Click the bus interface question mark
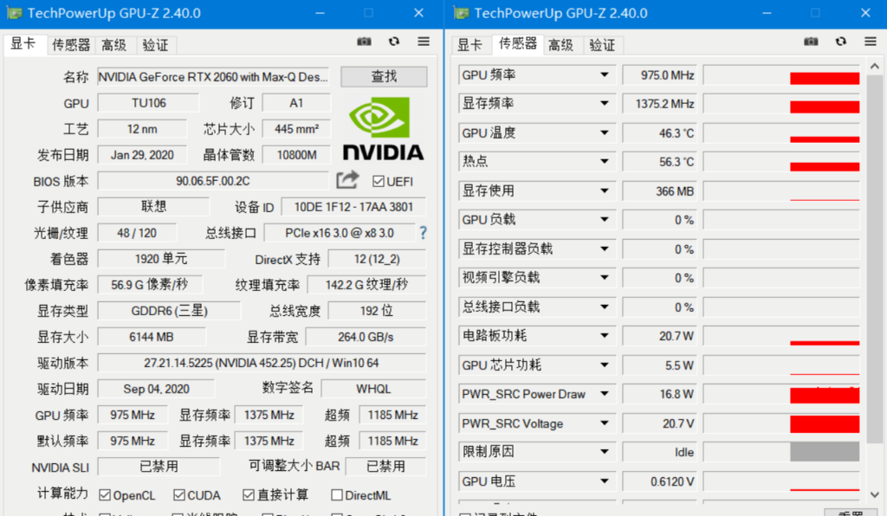The width and height of the screenshot is (887, 516). (x=423, y=233)
